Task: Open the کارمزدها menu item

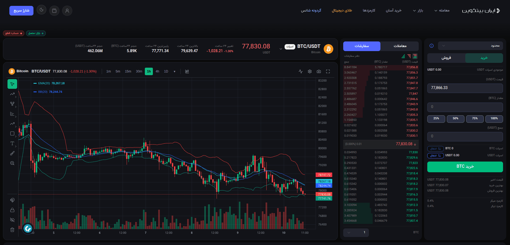Action: pos(369,10)
